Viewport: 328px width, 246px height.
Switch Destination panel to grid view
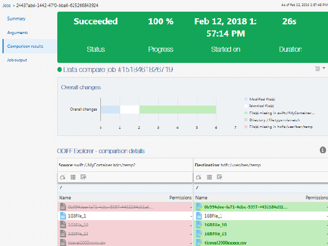pyautogui.click(x=209, y=178)
